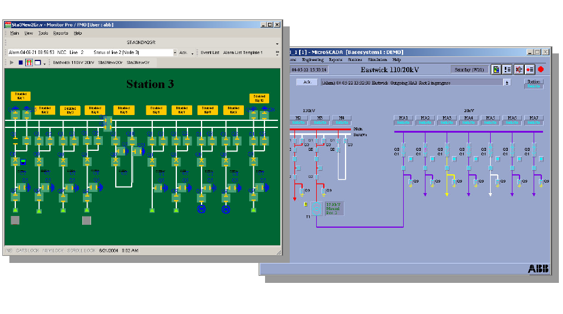Viewport: 563px width, 314px height.
Task: Select the red busbar diagram toolbar icon
Action: (29, 62)
